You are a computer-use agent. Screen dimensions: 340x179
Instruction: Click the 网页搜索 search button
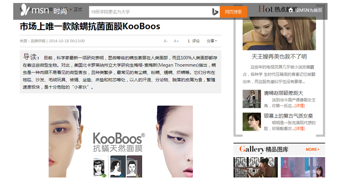point(233,12)
